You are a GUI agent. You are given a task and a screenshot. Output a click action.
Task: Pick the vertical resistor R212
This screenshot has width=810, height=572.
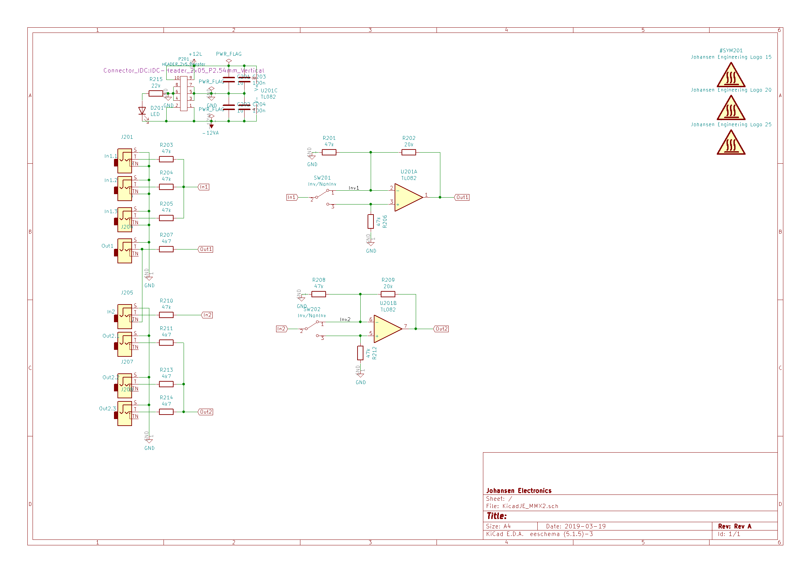click(360, 353)
